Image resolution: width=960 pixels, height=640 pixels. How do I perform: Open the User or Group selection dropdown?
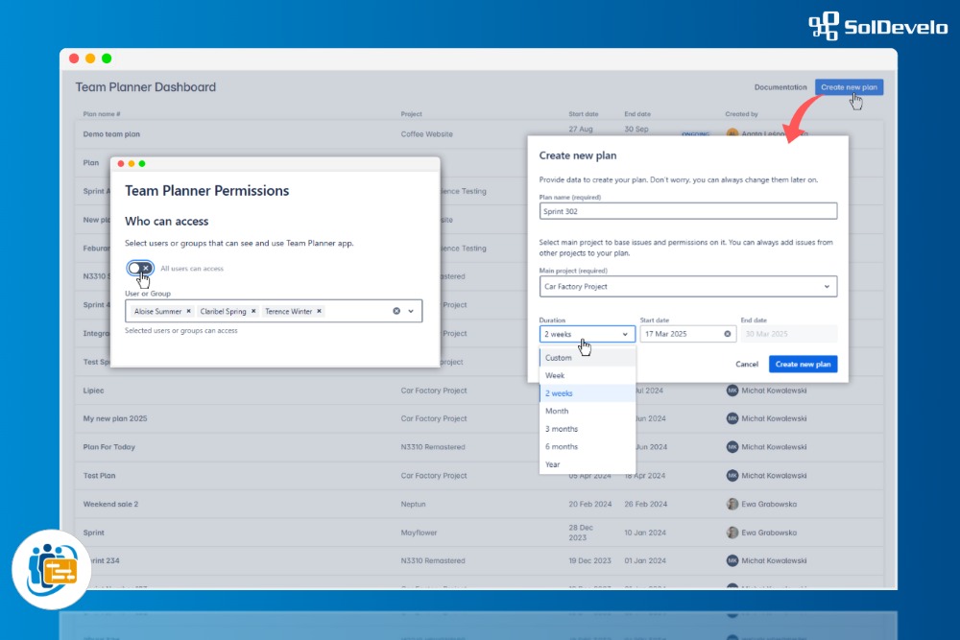411,311
